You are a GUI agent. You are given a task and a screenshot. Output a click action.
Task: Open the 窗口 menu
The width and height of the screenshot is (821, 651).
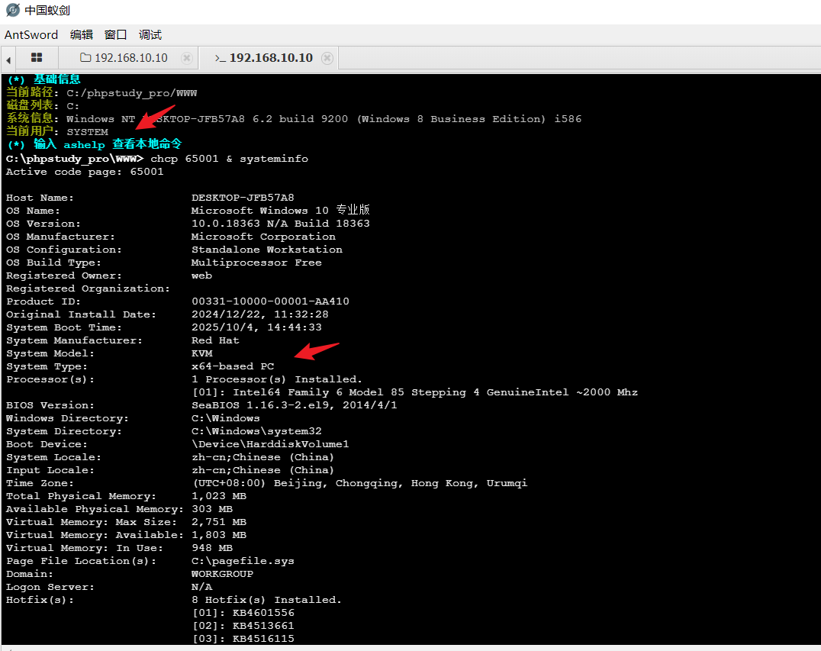point(115,34)
